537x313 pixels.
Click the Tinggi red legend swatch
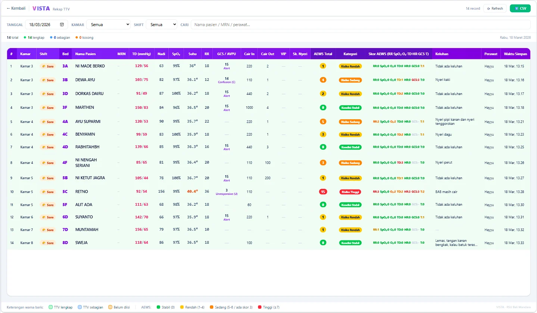click(260, 307)
